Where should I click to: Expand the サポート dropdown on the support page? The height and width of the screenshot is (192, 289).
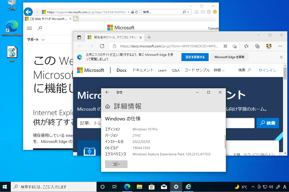36,40
